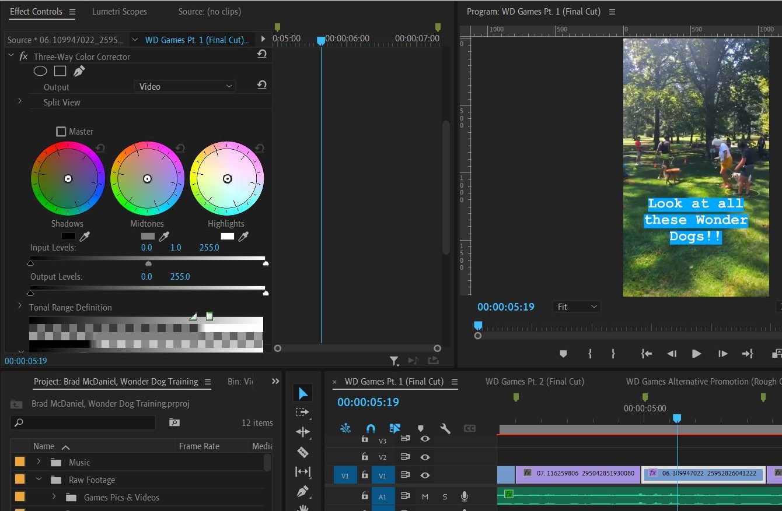Select the Track Select Forward tool

pyautogui.click(x=302, y=413)
